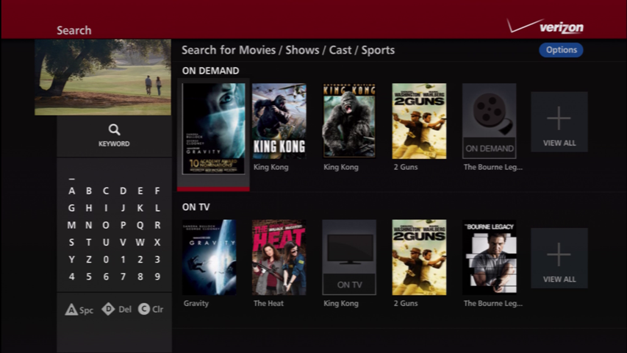Select letter Q on the keyboard
627x353 pixels.
click(x=140, y=225)
